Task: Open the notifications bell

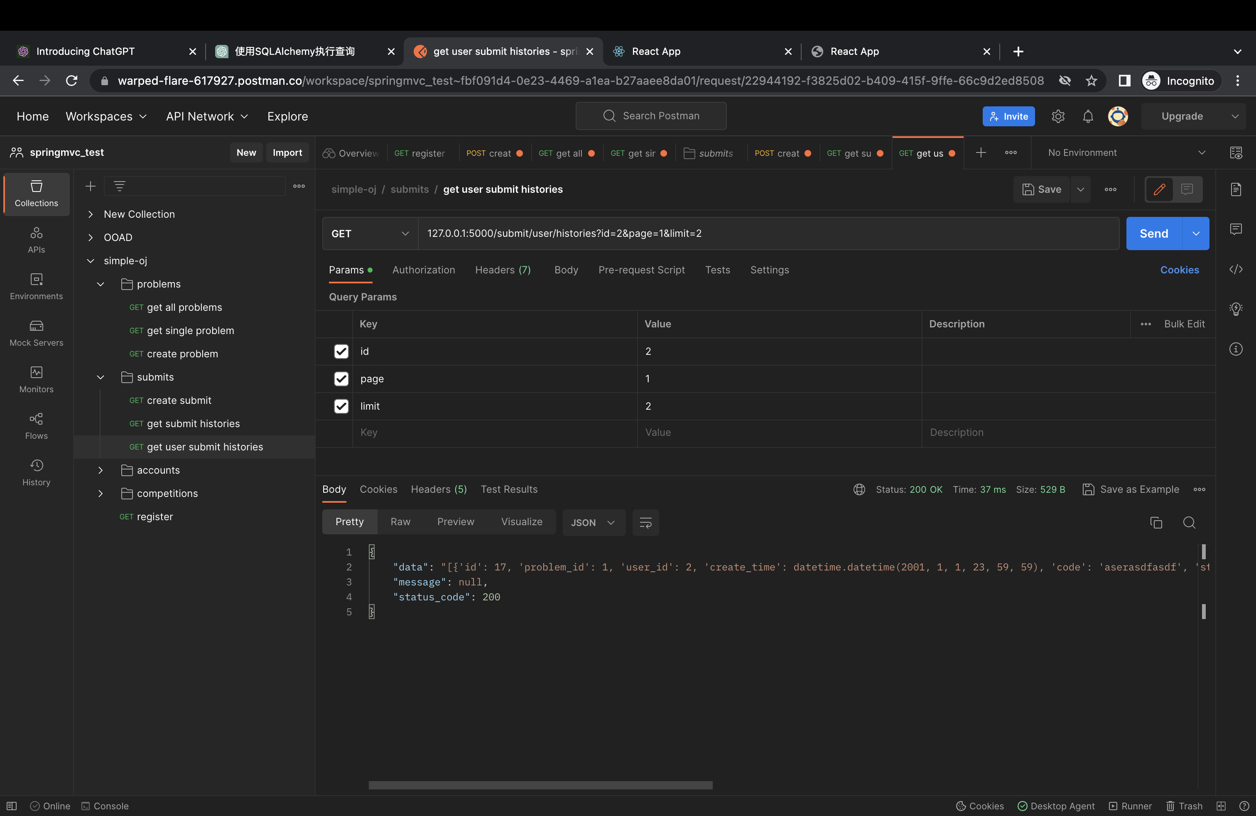Action: pyautogui.click(x=1088, y=116)
